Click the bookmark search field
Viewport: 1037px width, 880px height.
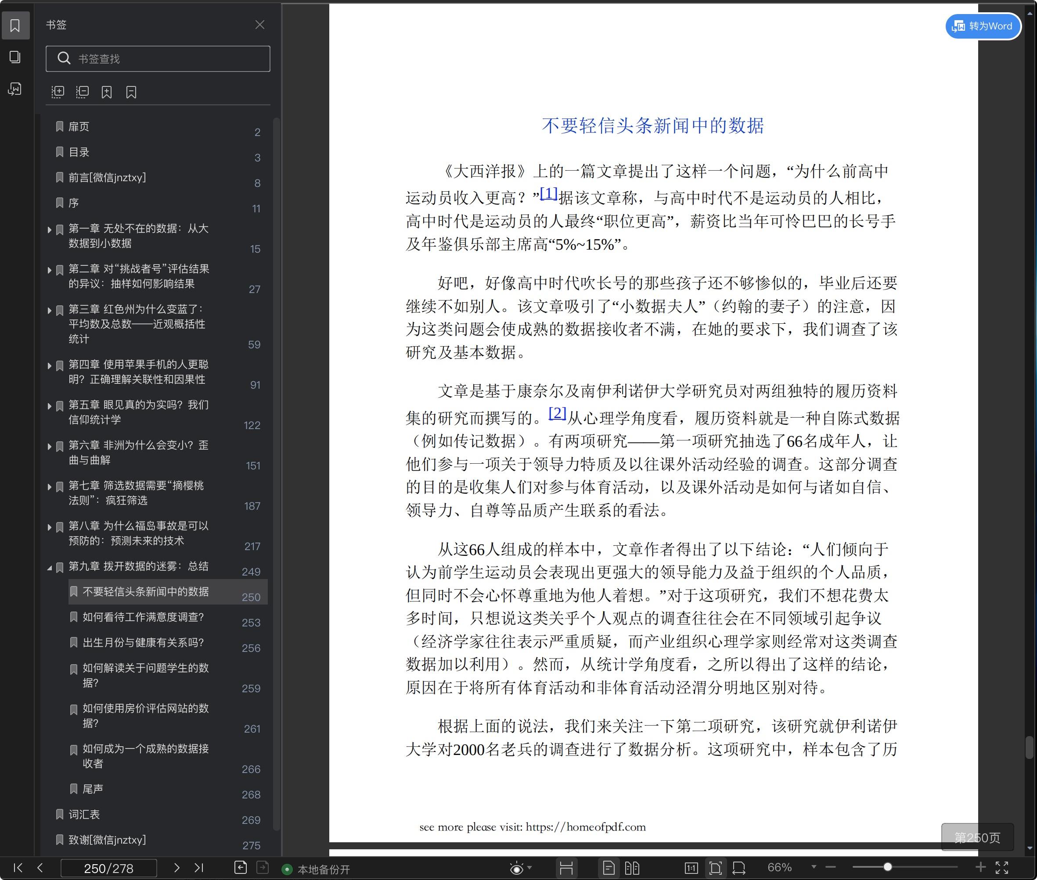click(x=158, y=59)
